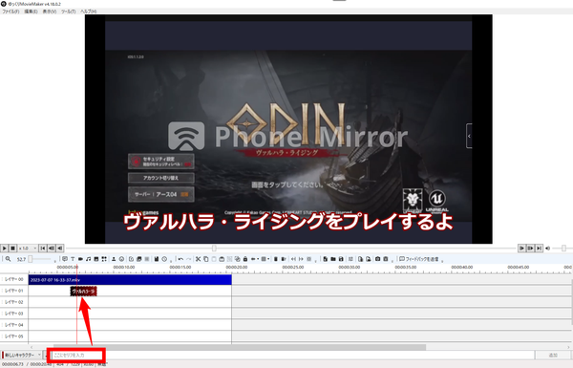Click the preview seek bar handle
573x368 pixels.
pyautogui.click(x=214, y=249)
